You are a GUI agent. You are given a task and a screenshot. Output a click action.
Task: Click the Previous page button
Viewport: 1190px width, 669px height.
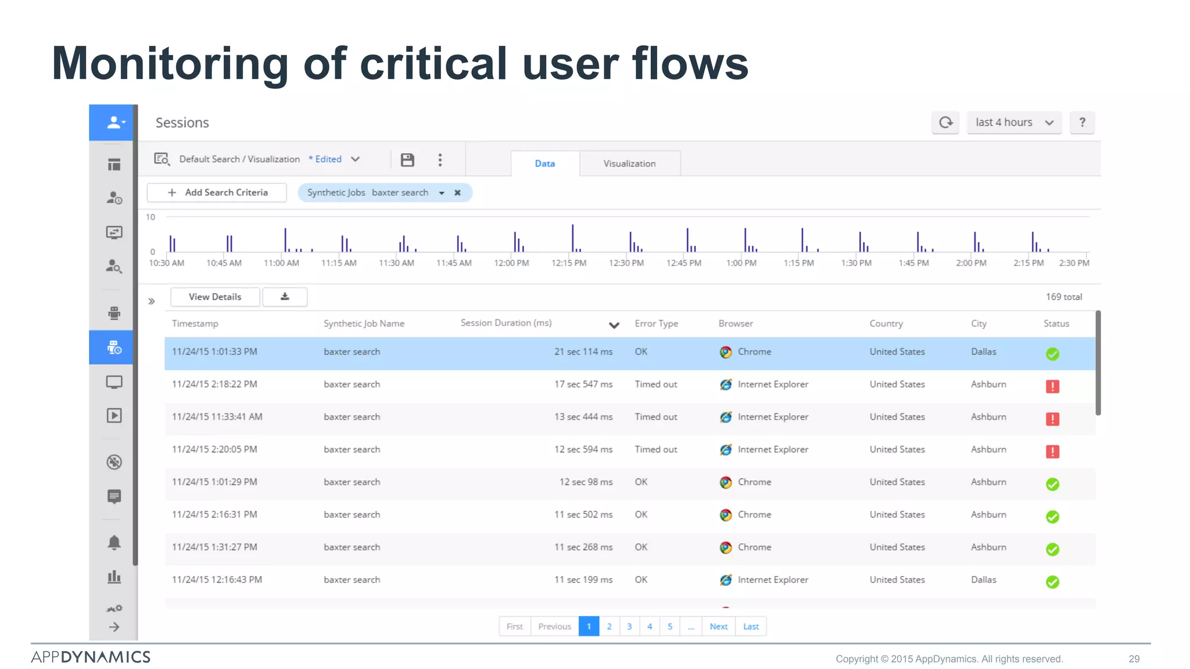pos(555,627)
